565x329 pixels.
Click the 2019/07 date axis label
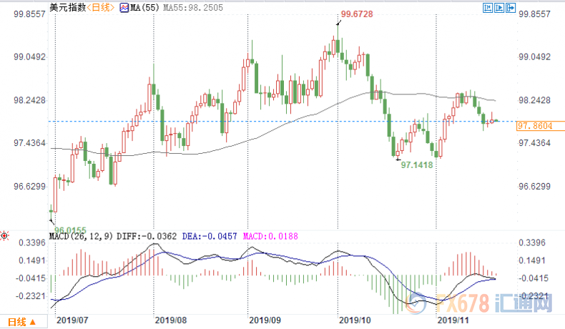point(72,320)
